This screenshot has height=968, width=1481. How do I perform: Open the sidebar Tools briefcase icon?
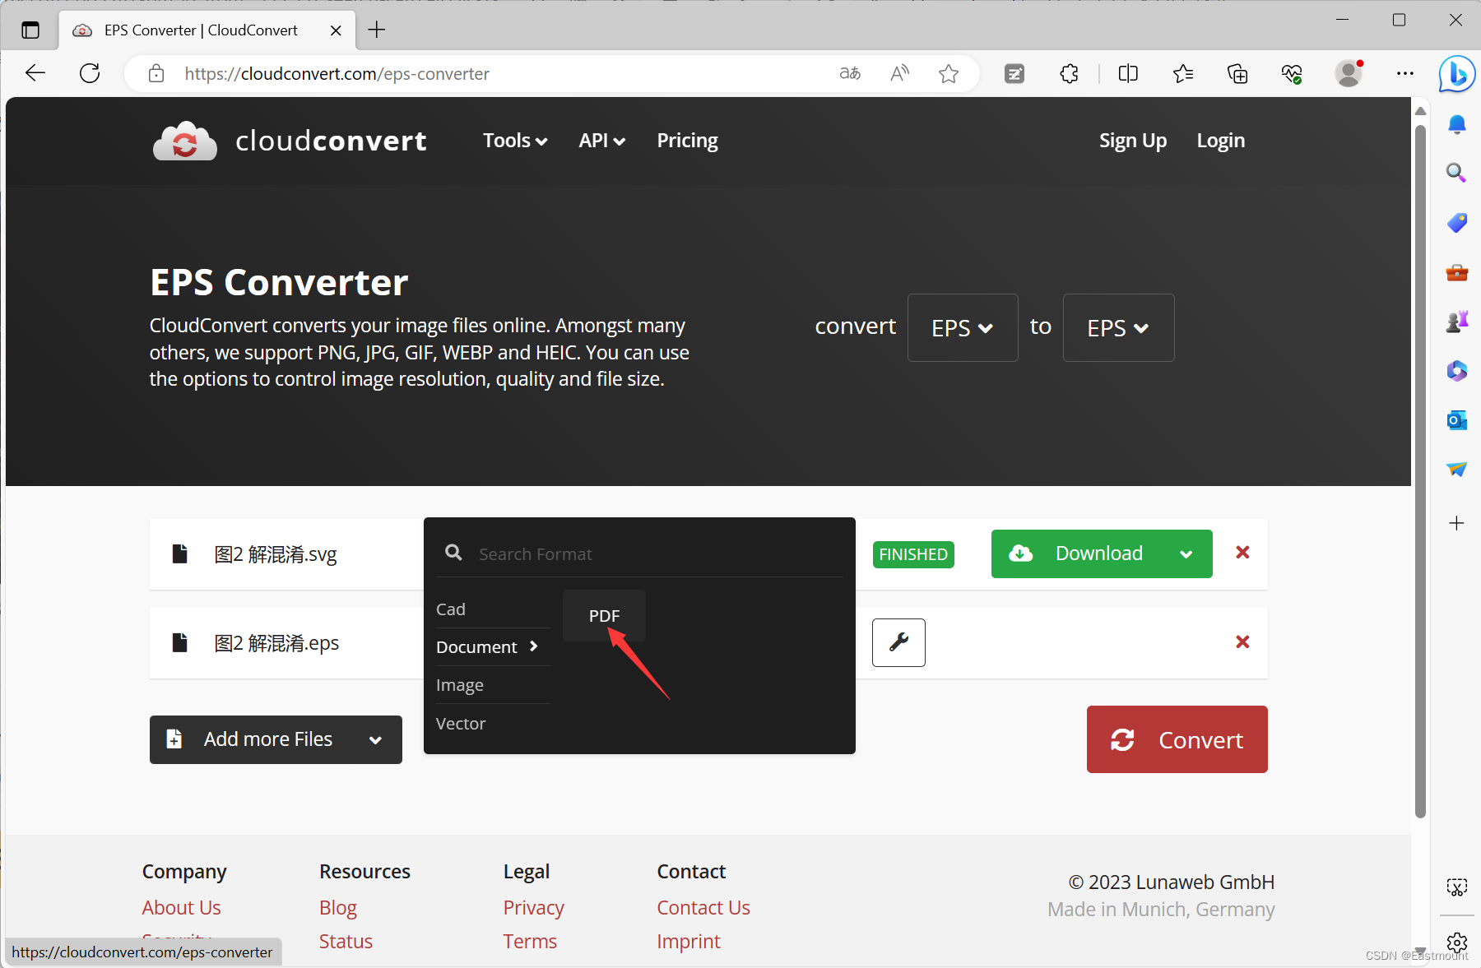pyautogui.click(x=1456, y=272)
